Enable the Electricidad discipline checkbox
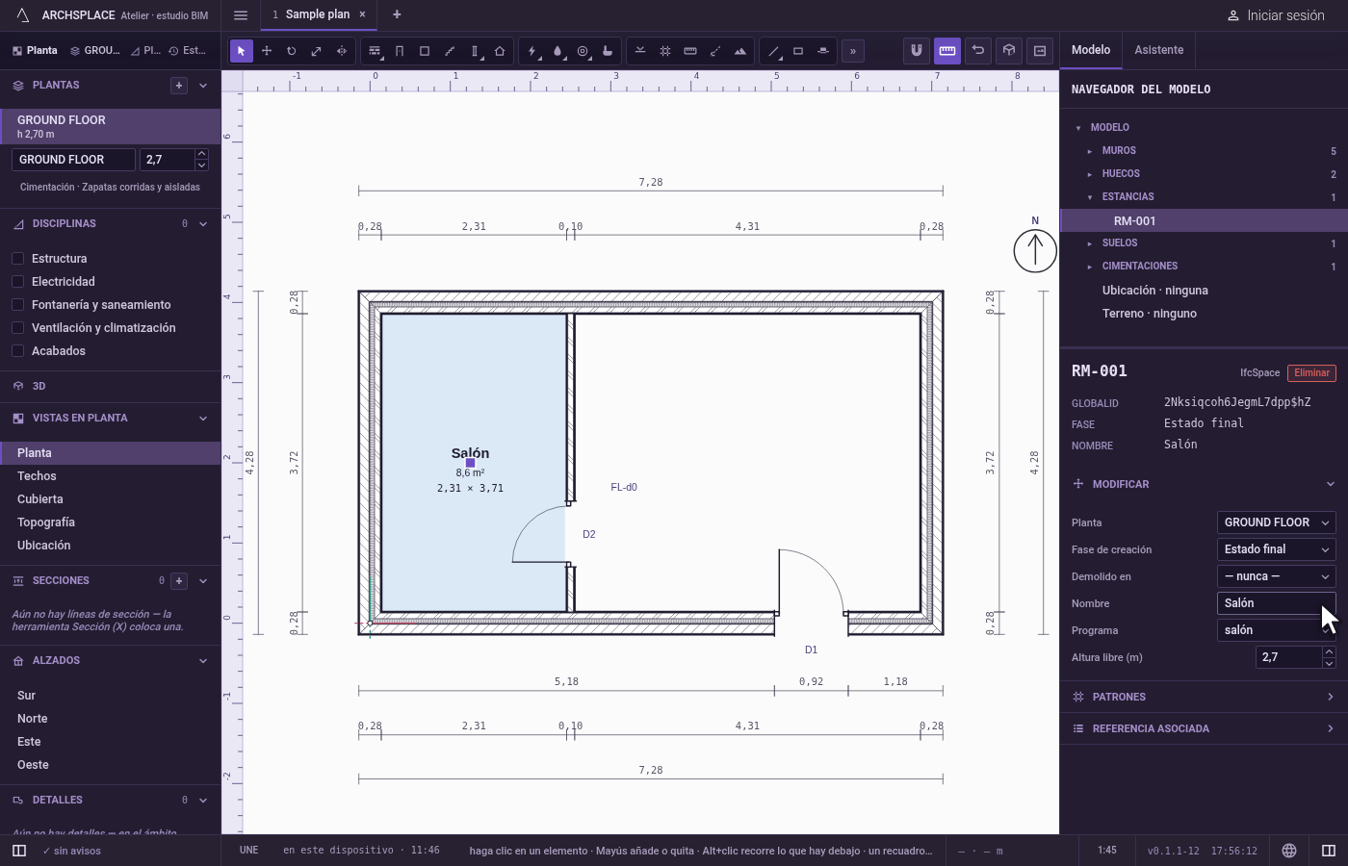 17,282
